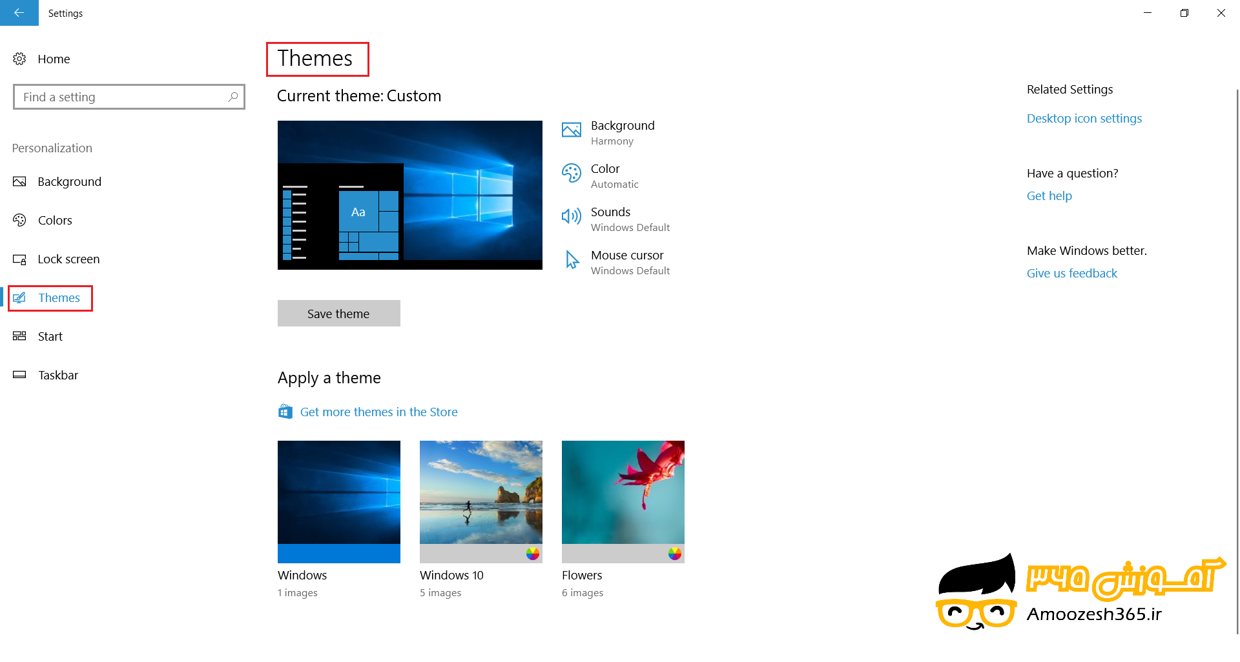
Task: Open the Background picture icon in theme details
Action: click(571, 130)
